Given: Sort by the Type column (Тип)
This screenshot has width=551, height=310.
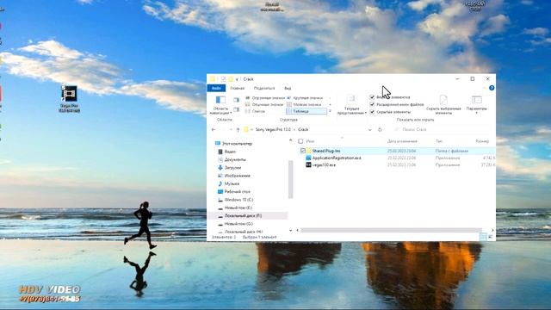Looking at the screenshot, I should [439, 141].
